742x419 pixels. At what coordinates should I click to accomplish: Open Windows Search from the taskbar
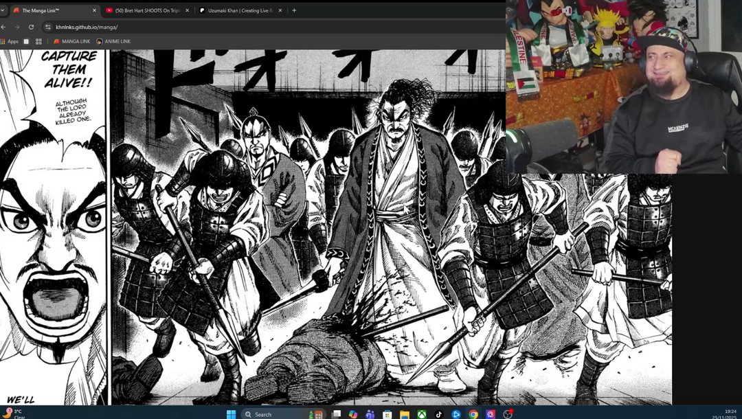[262, 414]
